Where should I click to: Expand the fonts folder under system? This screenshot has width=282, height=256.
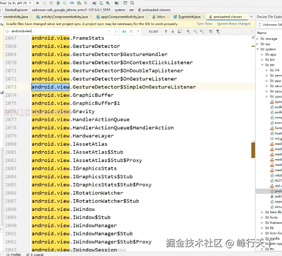tap(262, 217)
